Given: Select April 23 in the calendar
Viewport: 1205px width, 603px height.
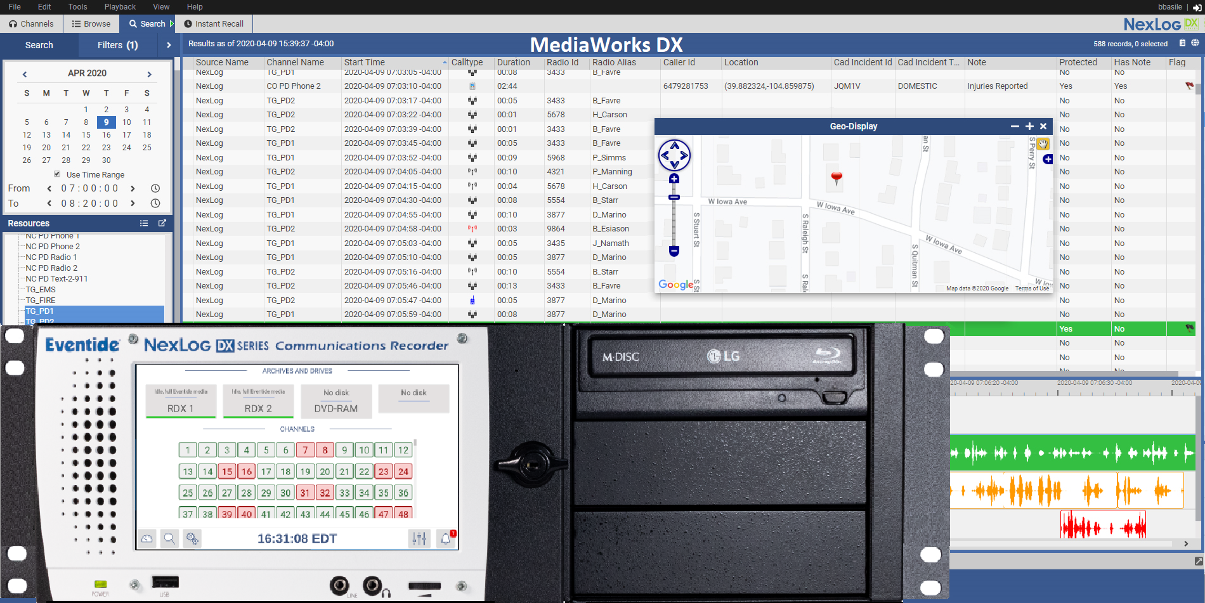Looking at the screenshot, I should coord(107,148).
